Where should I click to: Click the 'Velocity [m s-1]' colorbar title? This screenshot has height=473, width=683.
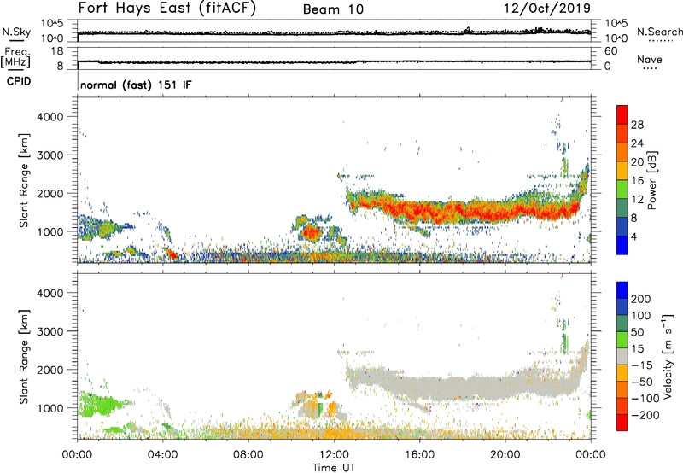(x=668, y=356)
